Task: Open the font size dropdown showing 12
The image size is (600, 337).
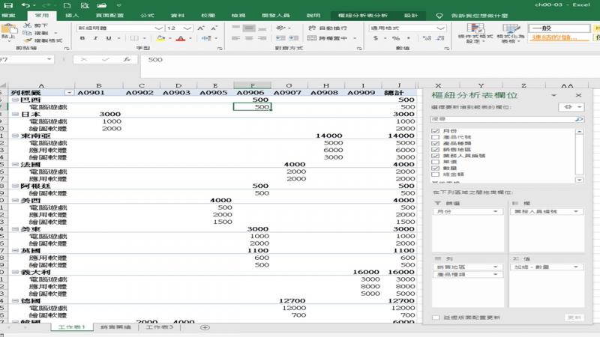Action: [187, 28]
